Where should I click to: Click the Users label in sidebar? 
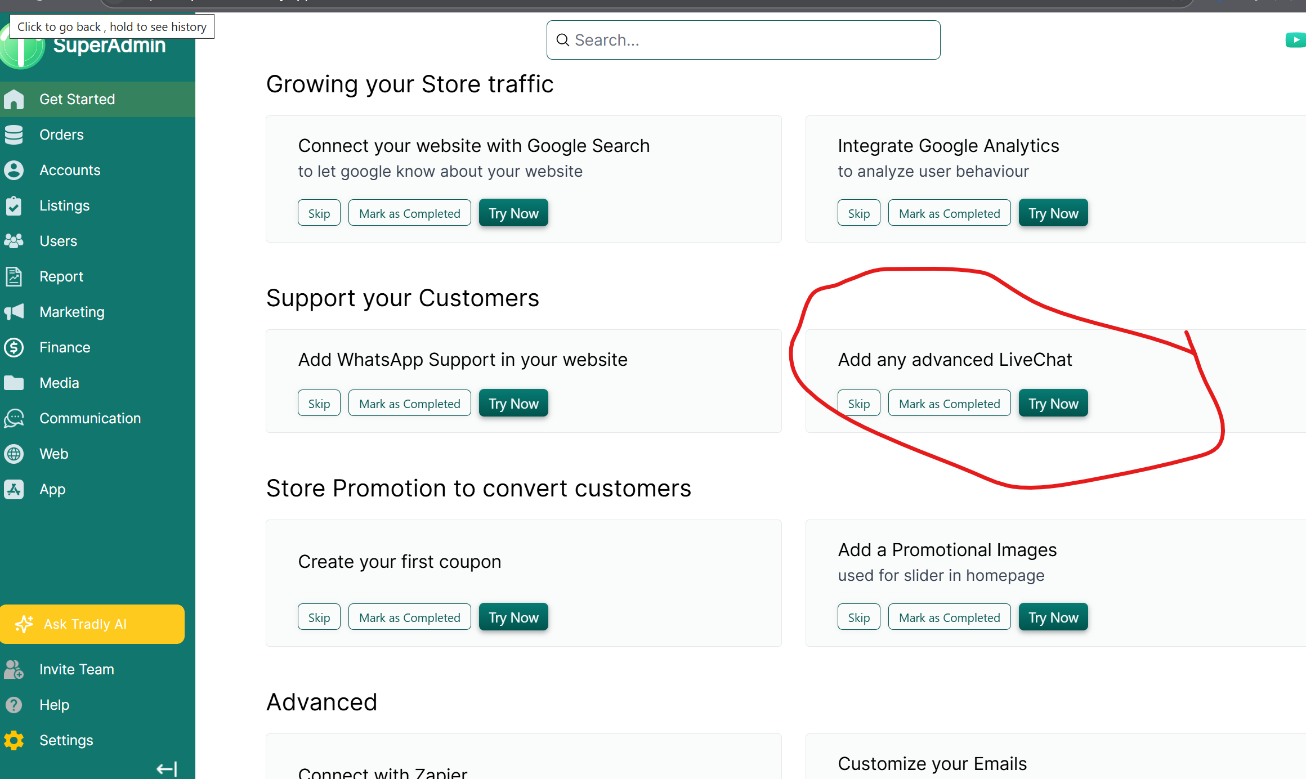pyautogui.click(x=58, y=241)
